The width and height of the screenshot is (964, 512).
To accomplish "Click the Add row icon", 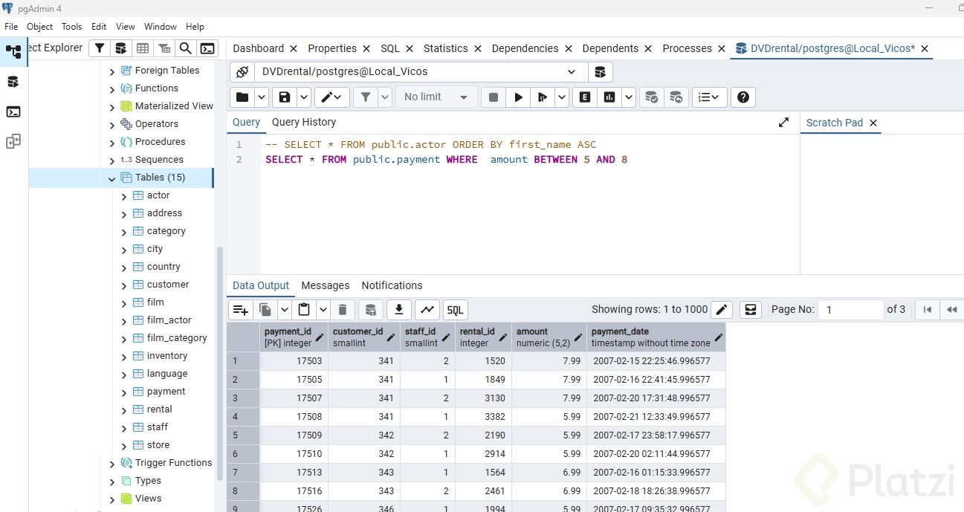I will 240,310.
